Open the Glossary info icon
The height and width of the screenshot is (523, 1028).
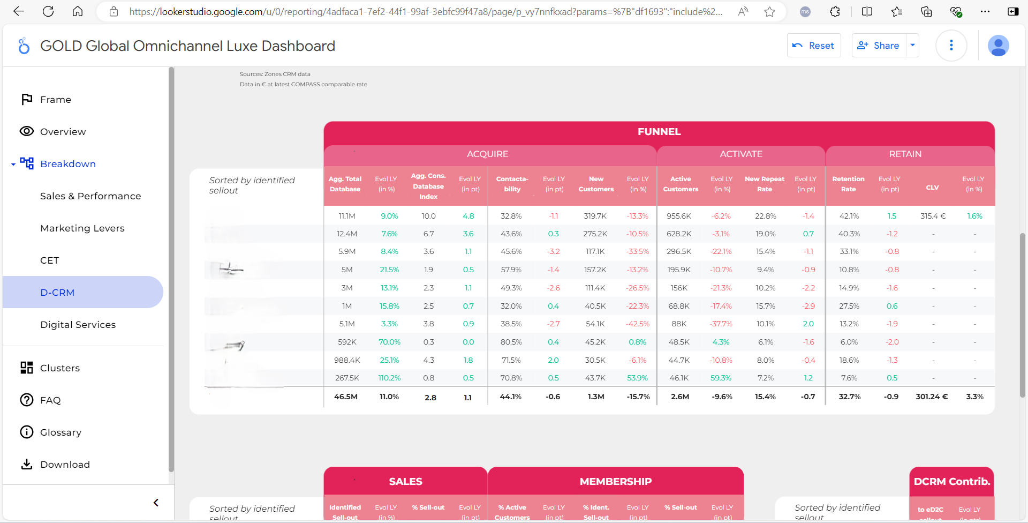pos(27,432)
